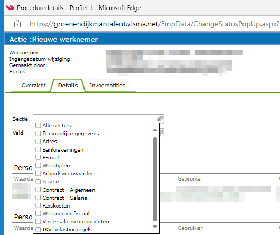Image resolution: width=280 pixels, height=235 pixels.
Task: Click the Veld label
Action: (x=17, y=133)
